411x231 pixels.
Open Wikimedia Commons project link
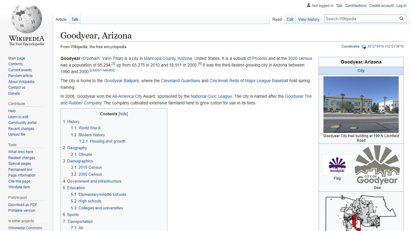(25, 228)
